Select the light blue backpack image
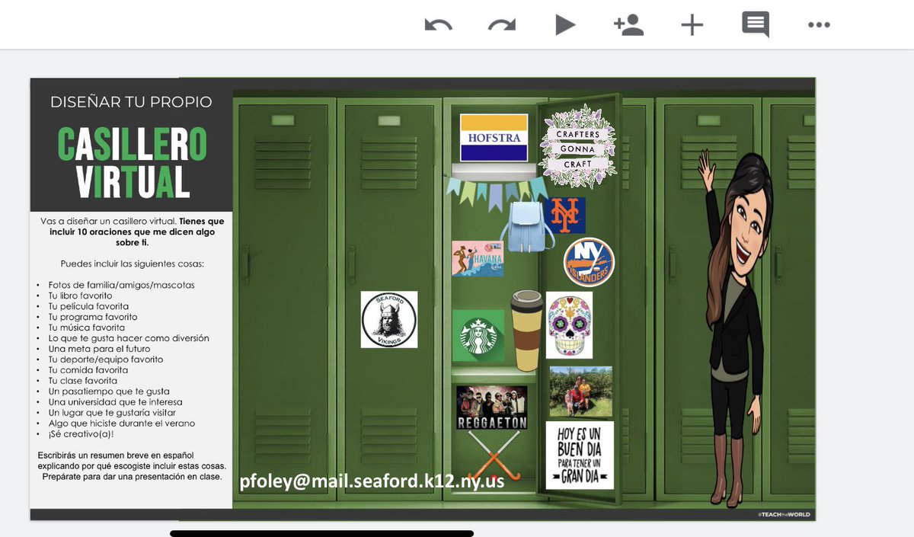The image size is (914, 537). 527,226
